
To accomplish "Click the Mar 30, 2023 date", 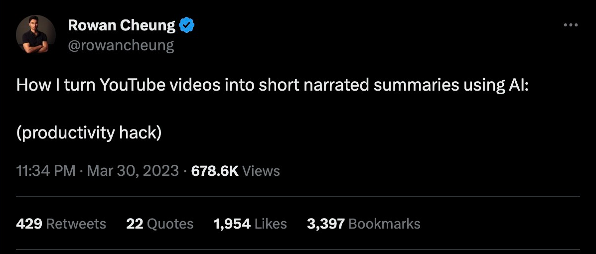I will pyautogui.click(x=133, y=171).
